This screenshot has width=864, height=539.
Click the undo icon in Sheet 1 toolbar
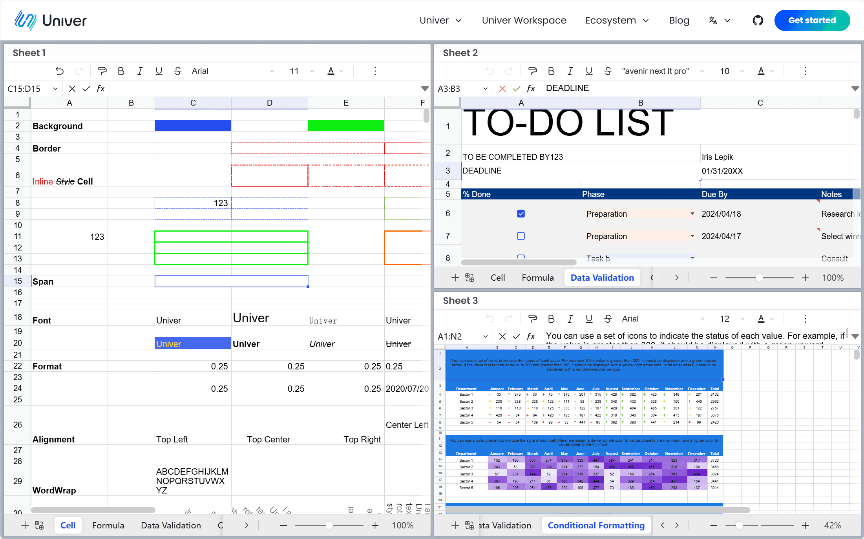click(60, 71)
